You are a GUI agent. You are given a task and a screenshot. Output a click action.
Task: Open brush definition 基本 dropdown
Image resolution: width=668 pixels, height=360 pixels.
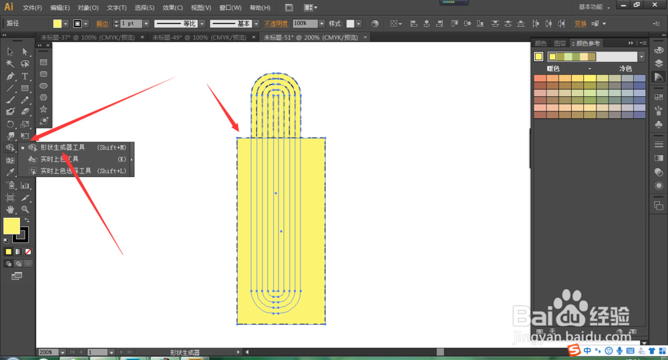click(256, 24)
